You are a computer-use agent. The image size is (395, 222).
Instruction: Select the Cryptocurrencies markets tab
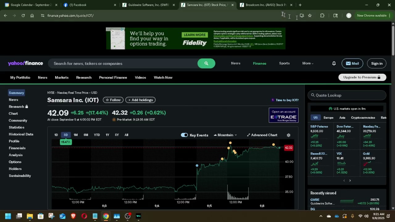tap(363, 117)
